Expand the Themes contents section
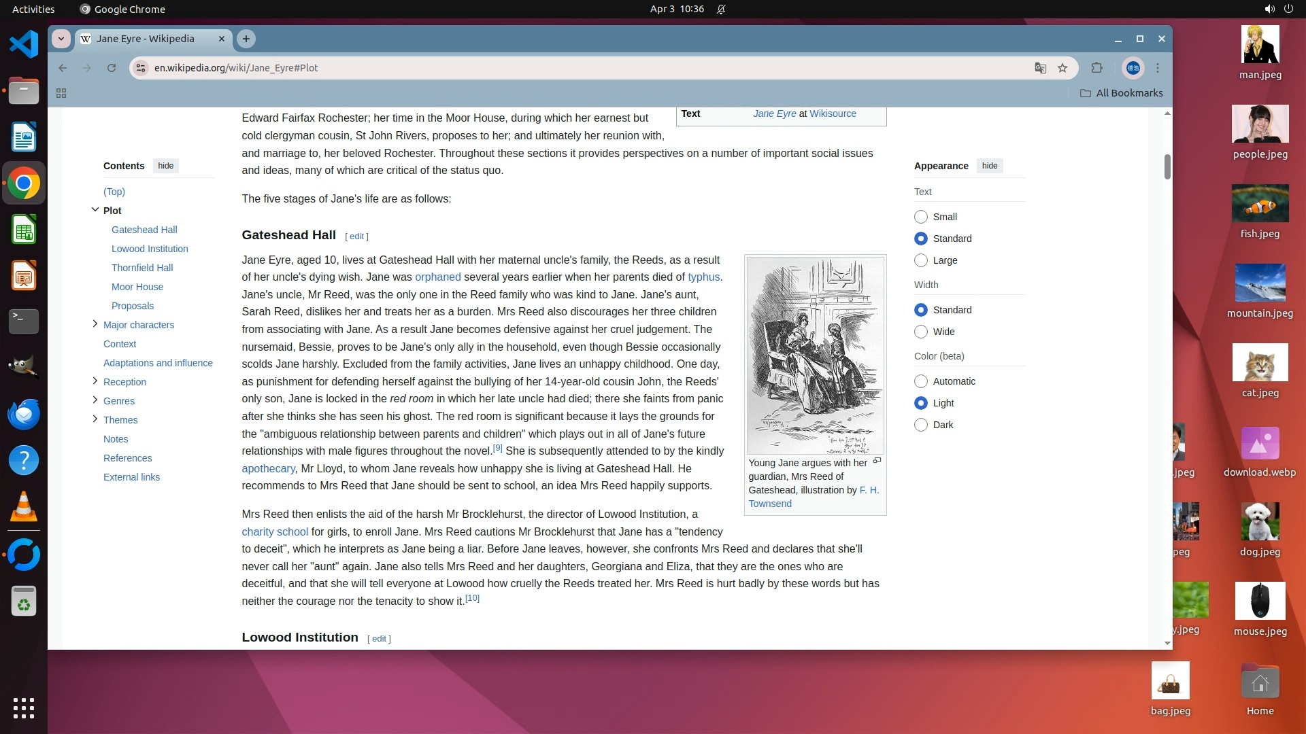Screen dimensions: 1306x734 tap(95, 419)
